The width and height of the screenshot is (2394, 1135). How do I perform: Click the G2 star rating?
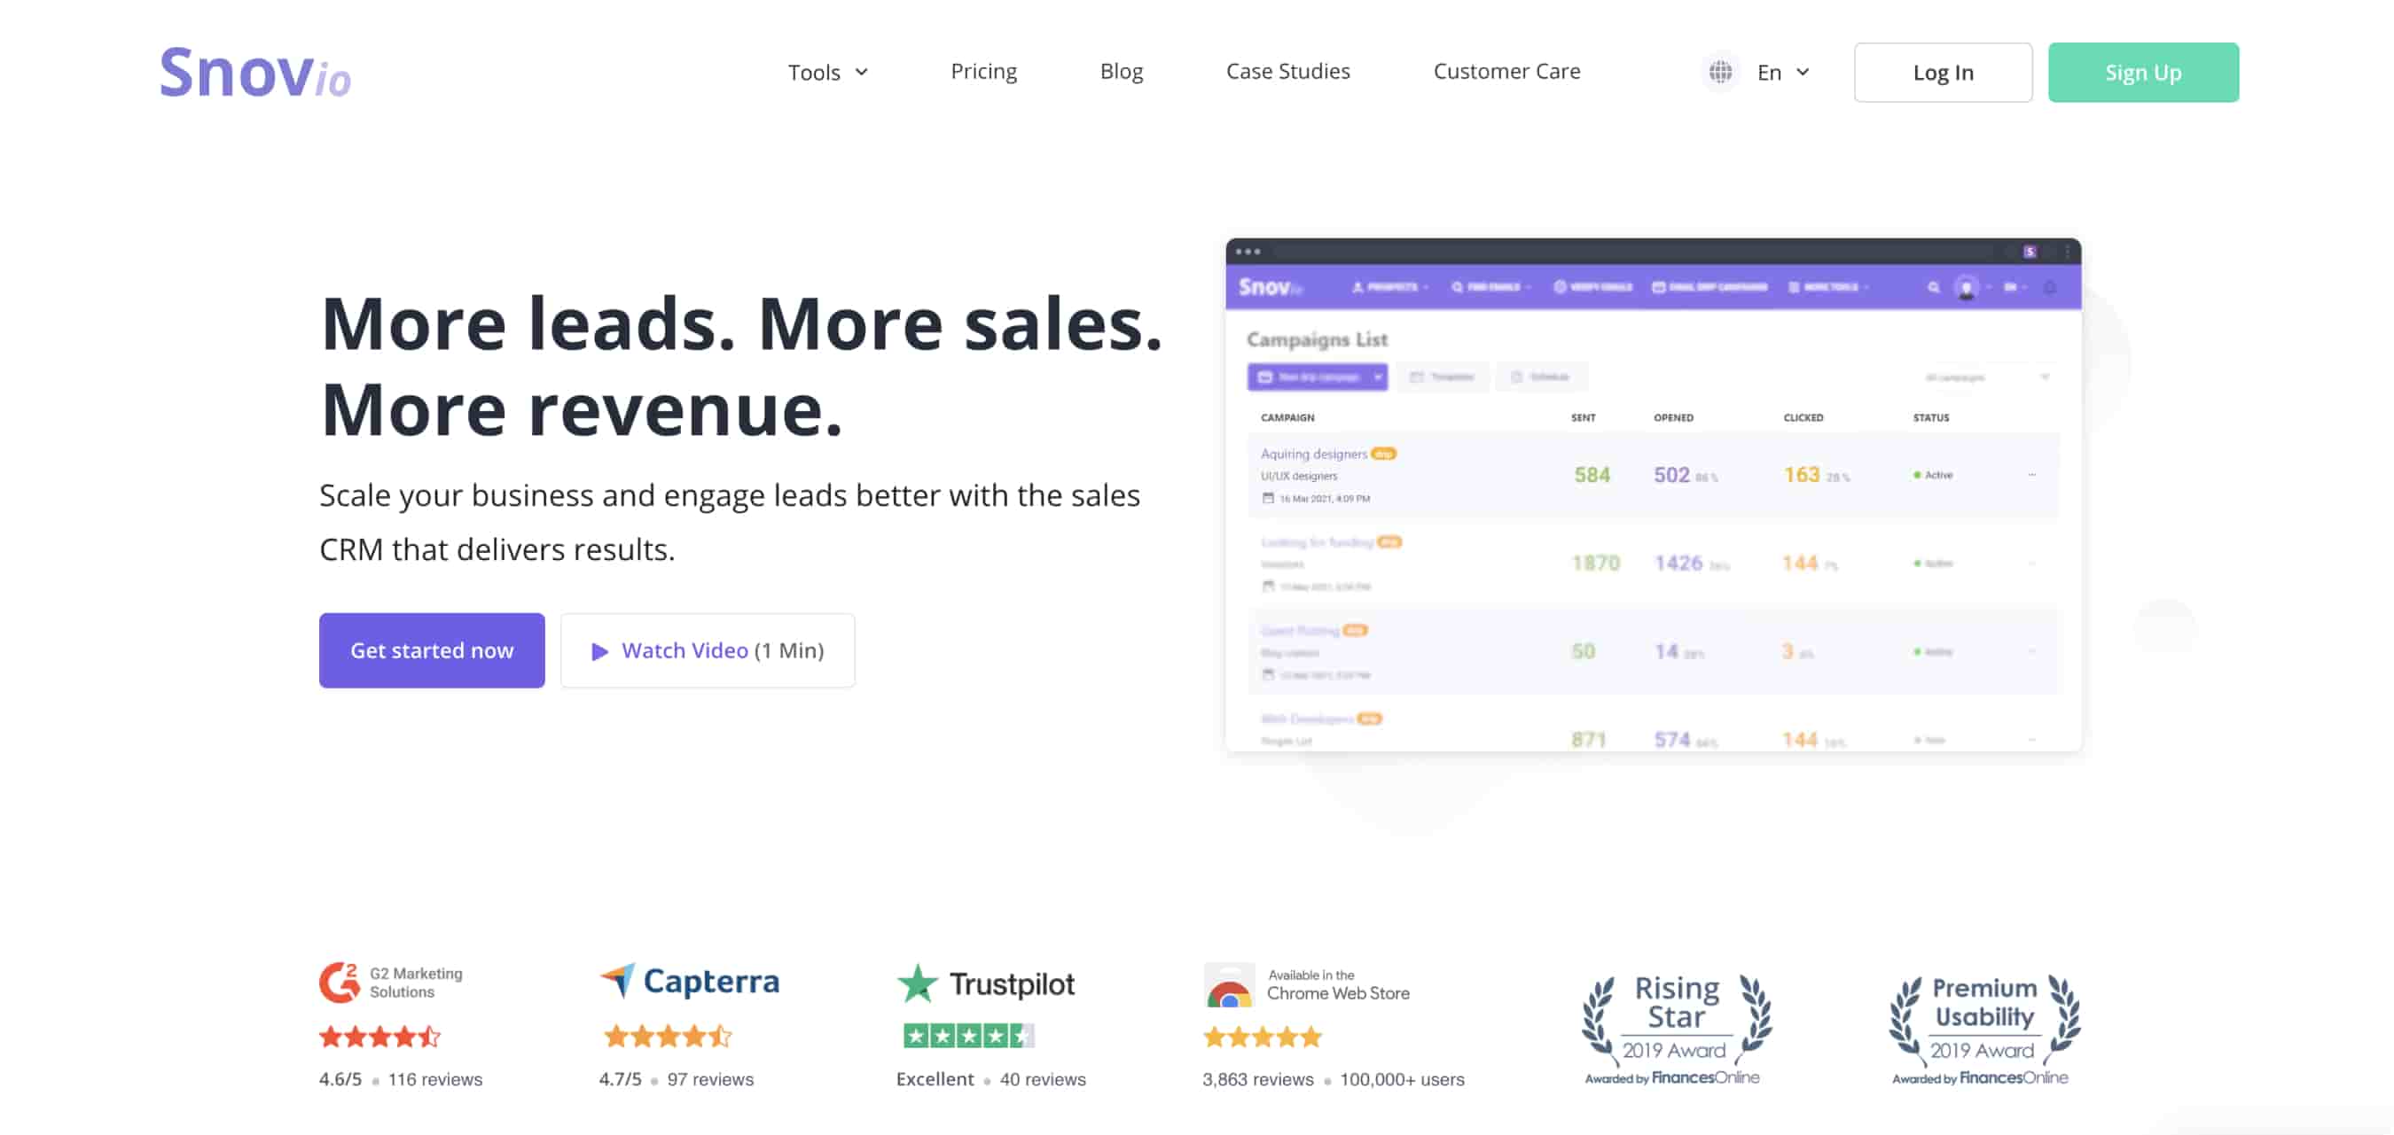pos(379,1037)
